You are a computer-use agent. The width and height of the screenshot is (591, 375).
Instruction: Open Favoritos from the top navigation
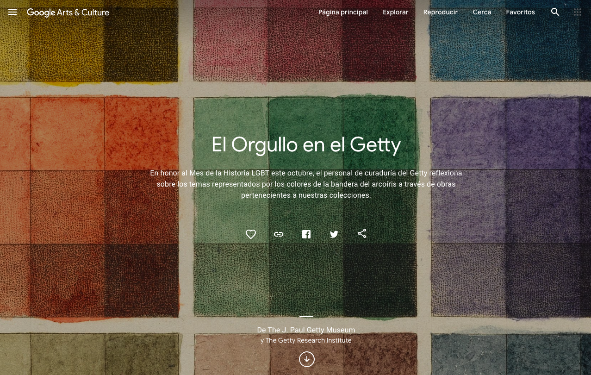click(520, 12)
